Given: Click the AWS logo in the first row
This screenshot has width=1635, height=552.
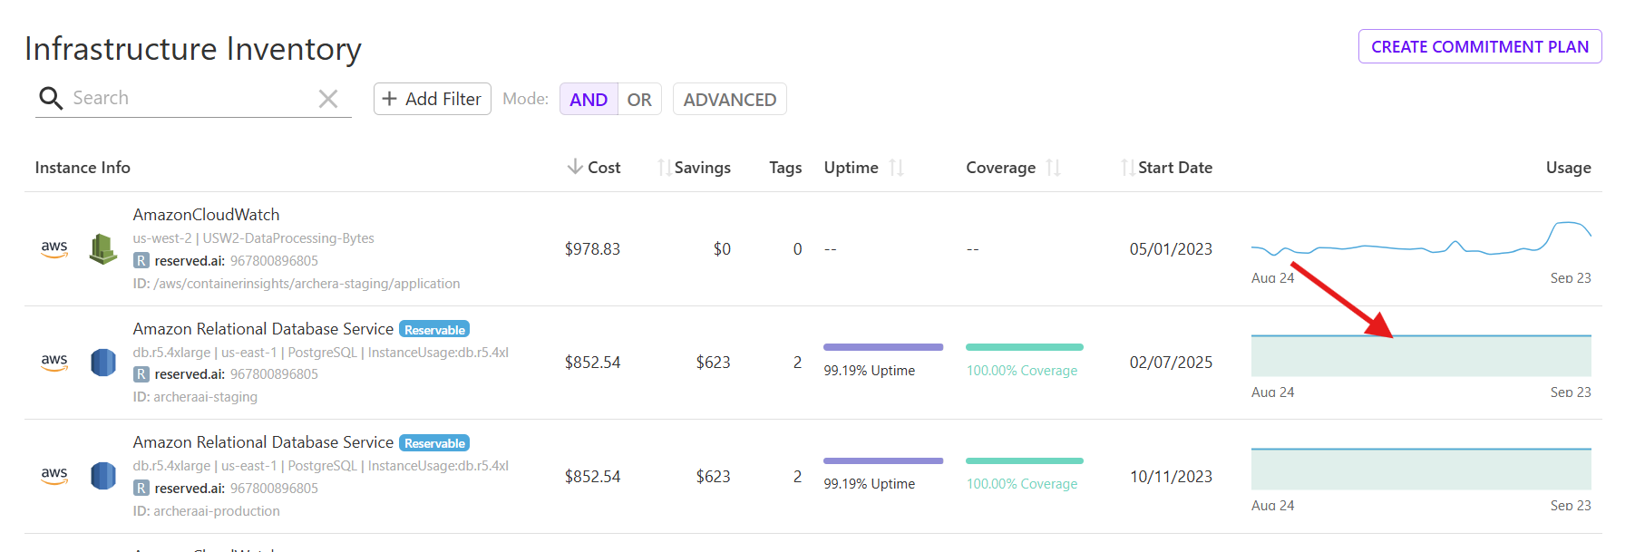Looking at the screenshot, I should [x=54, y=249].
